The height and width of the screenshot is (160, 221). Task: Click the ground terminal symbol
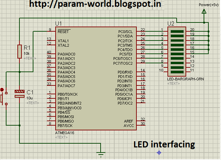[x=101, y=155]
